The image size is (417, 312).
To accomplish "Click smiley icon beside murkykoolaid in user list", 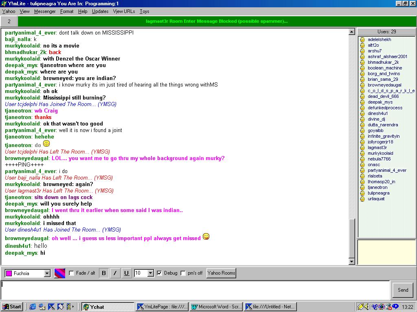I will coord(362,153).
